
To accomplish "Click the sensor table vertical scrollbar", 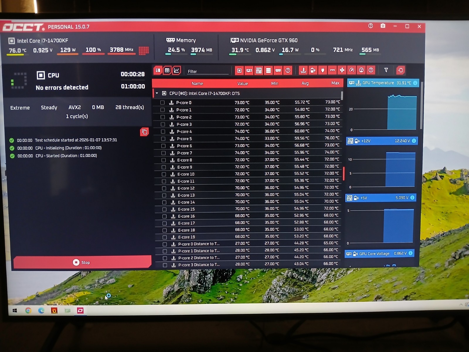I will (342, 95).
